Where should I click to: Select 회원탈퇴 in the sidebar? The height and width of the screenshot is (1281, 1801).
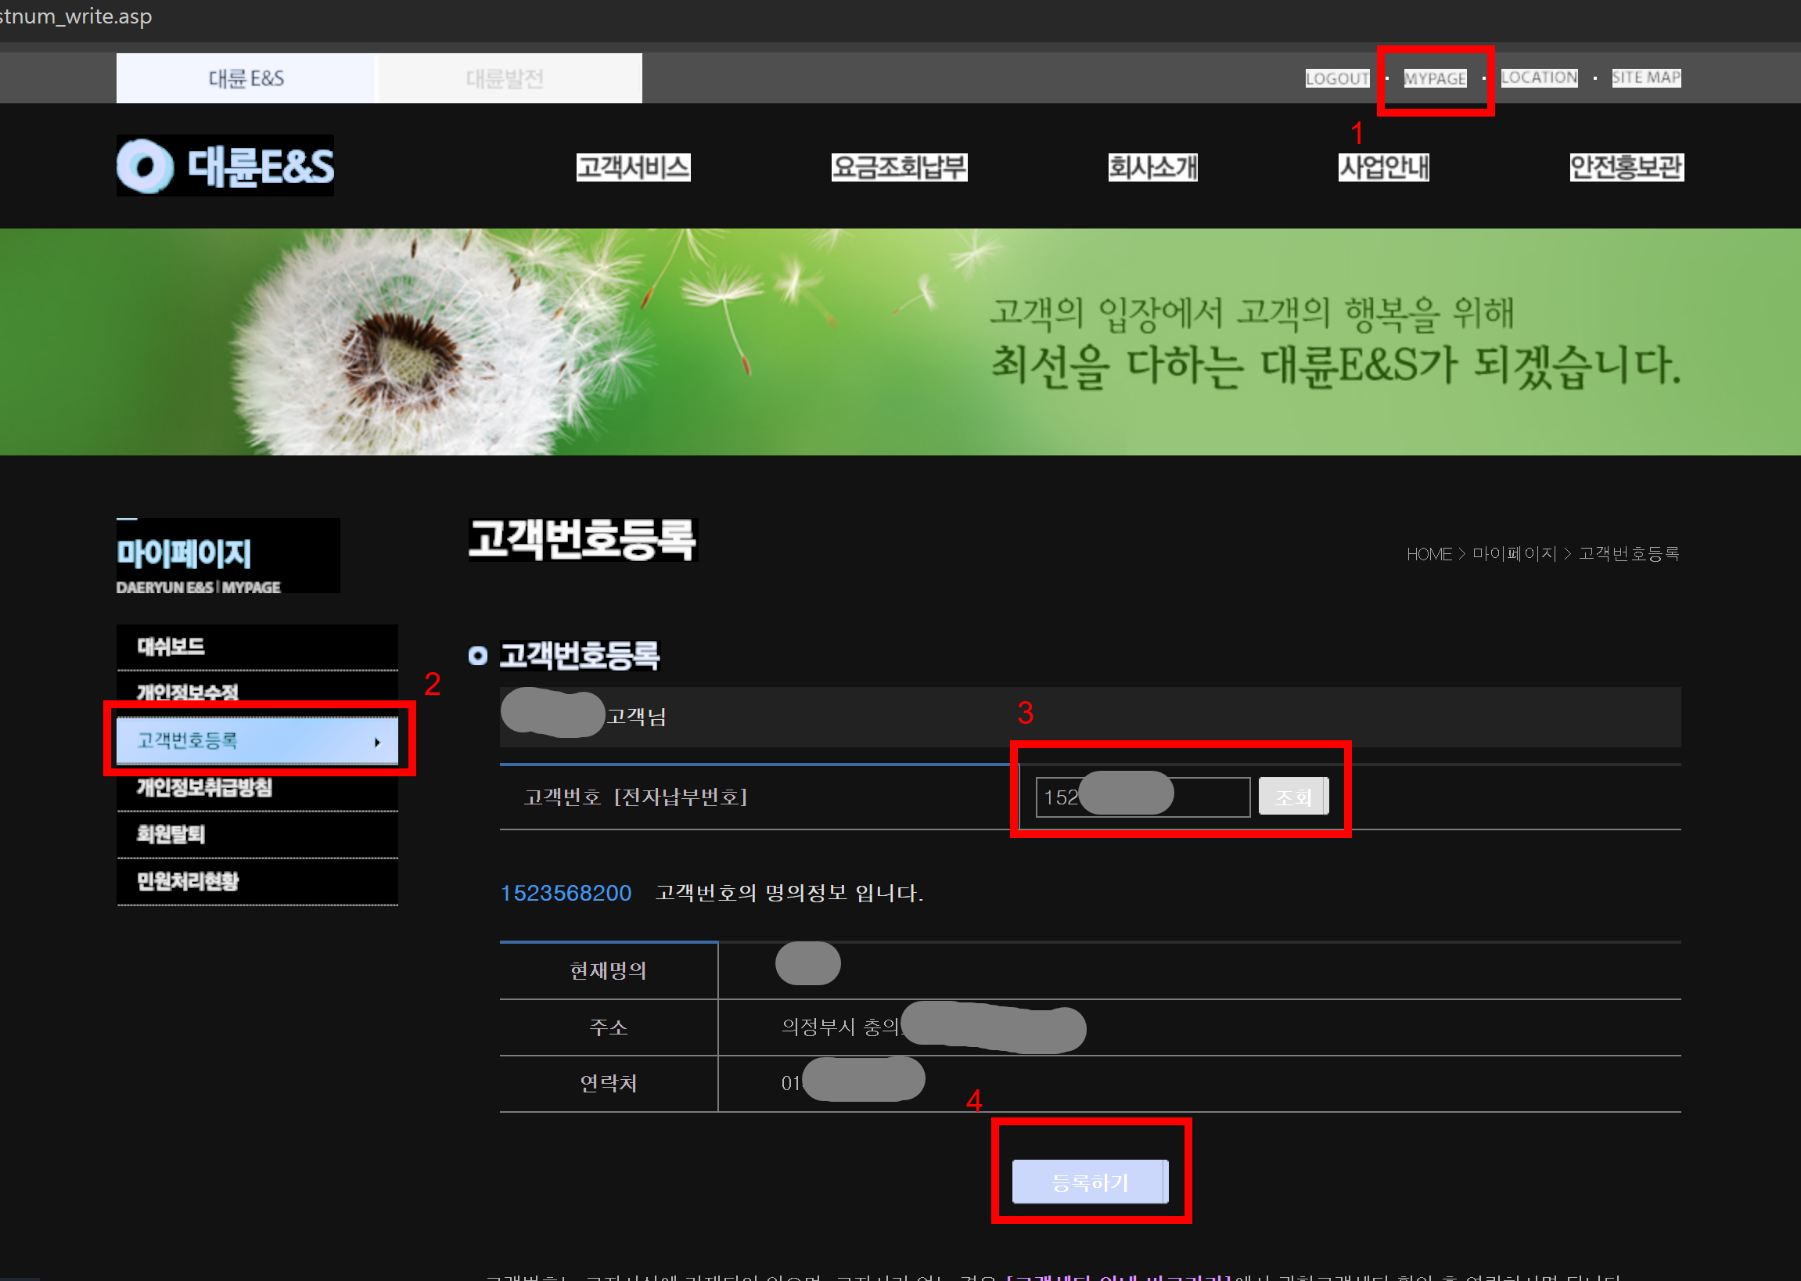[x=171, y=833]
